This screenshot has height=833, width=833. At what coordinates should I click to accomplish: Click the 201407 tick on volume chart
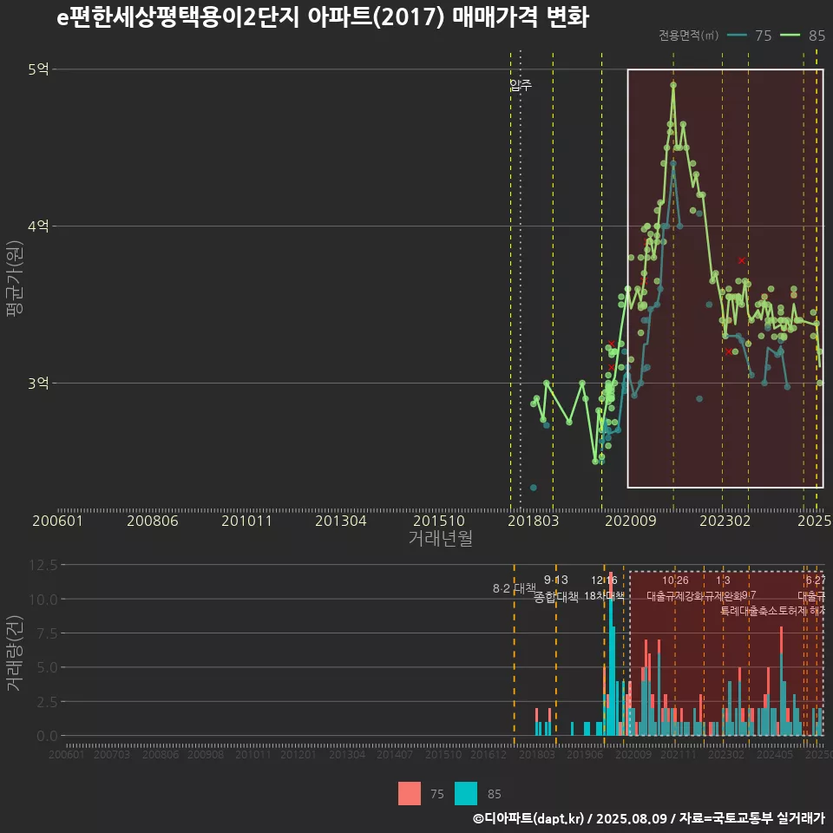[395, 754]
